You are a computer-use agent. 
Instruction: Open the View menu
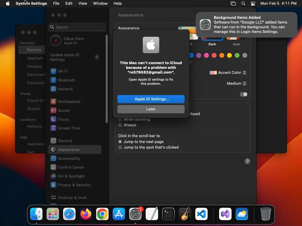[83, 4]
